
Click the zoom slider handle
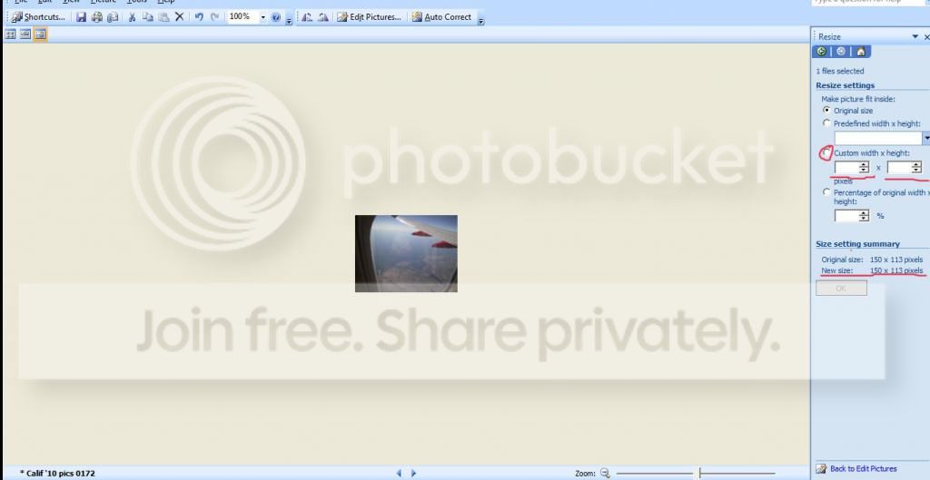point(700,473)
